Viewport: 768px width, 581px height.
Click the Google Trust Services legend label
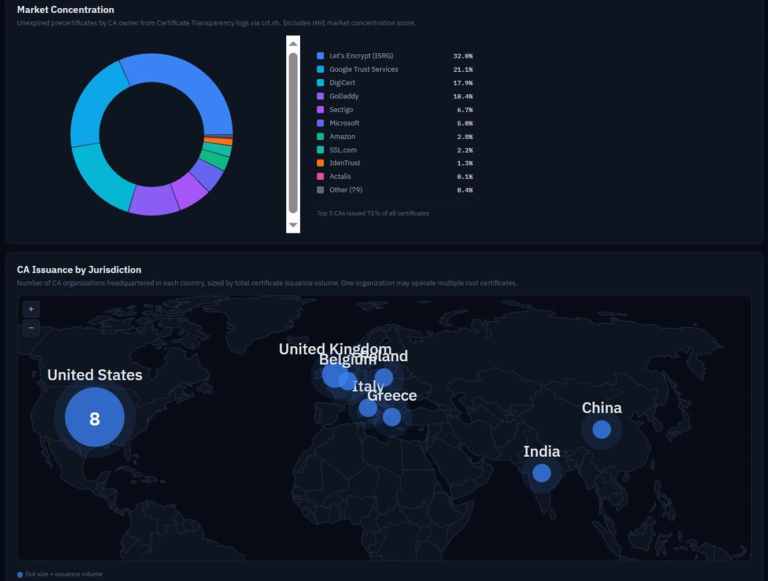[x=364, y=69]
